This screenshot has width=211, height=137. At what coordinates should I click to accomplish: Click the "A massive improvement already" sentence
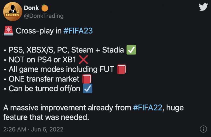pyautogui.click(x=68, y=108)
